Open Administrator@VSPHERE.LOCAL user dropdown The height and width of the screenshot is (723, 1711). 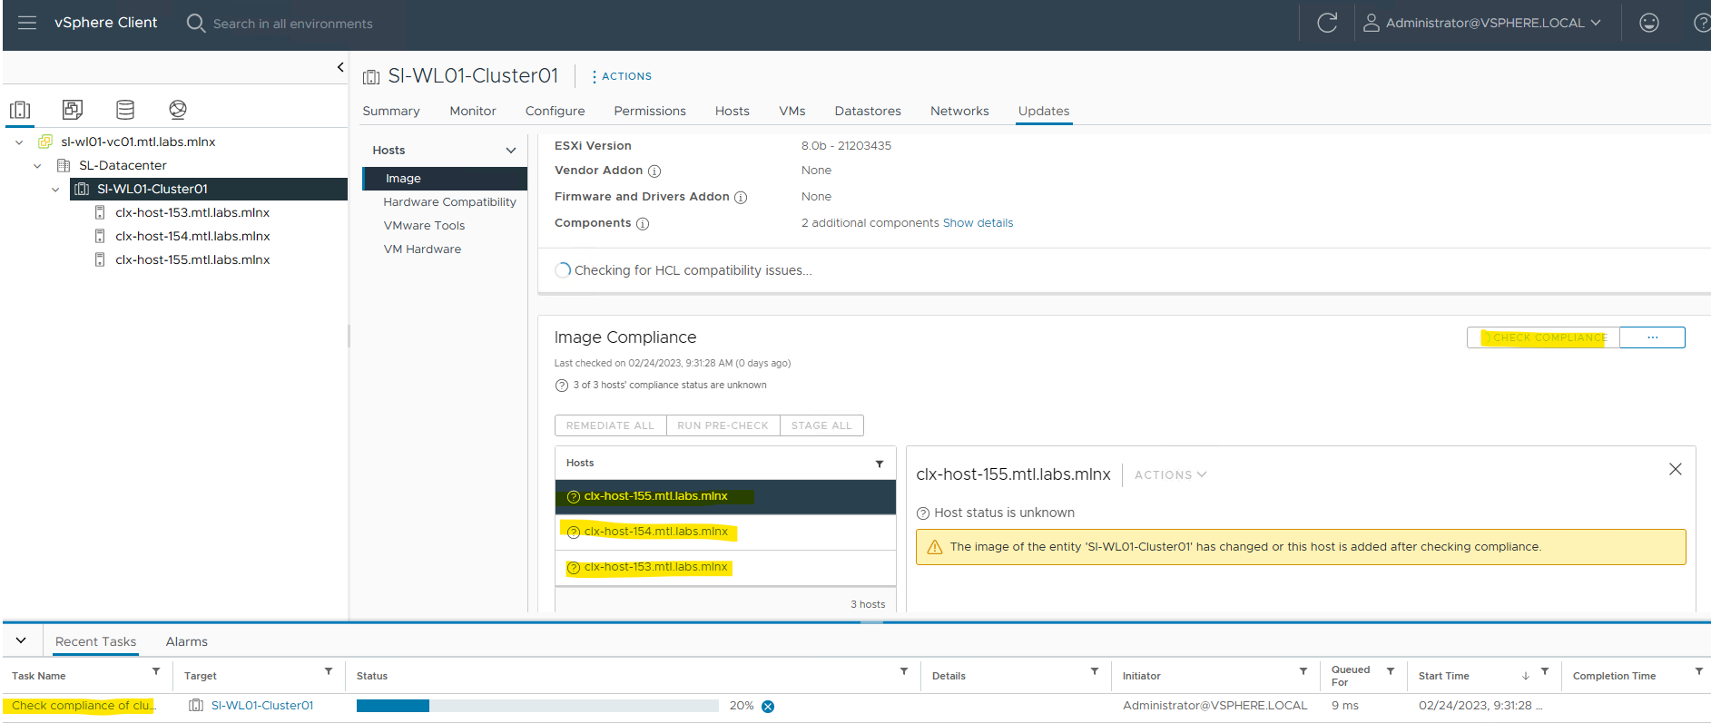pyautogui.click(x=1482, y=23)
